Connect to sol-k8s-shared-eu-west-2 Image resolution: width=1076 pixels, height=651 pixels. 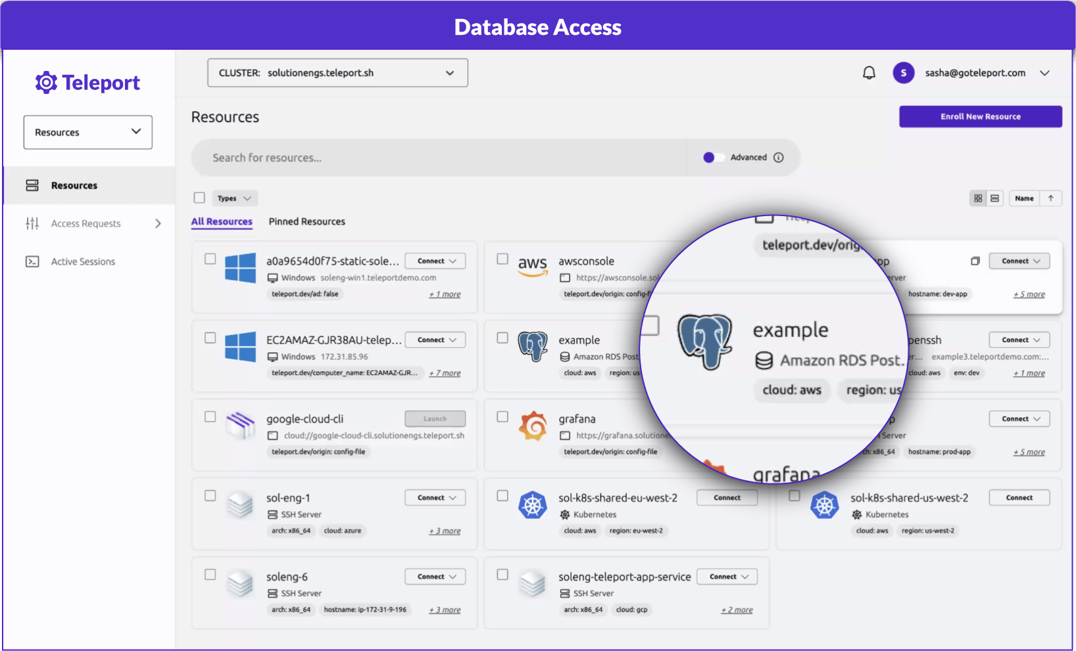[727, 498]
